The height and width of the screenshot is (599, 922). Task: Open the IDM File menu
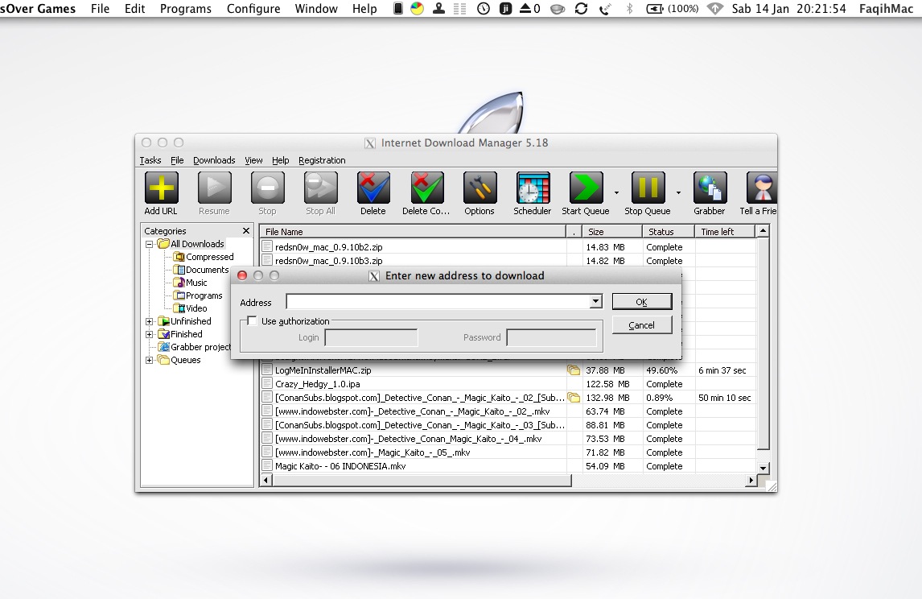click(177, 160)
